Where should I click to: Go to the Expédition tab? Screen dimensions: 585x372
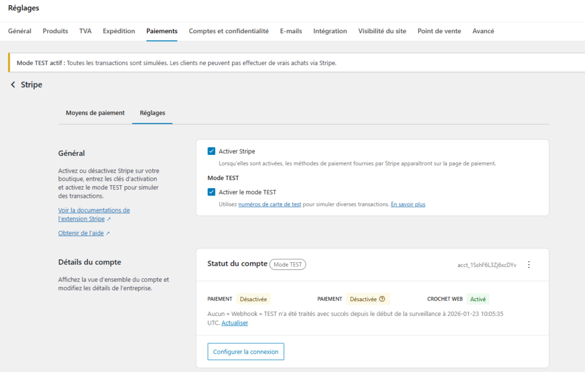tap(119, 31)
